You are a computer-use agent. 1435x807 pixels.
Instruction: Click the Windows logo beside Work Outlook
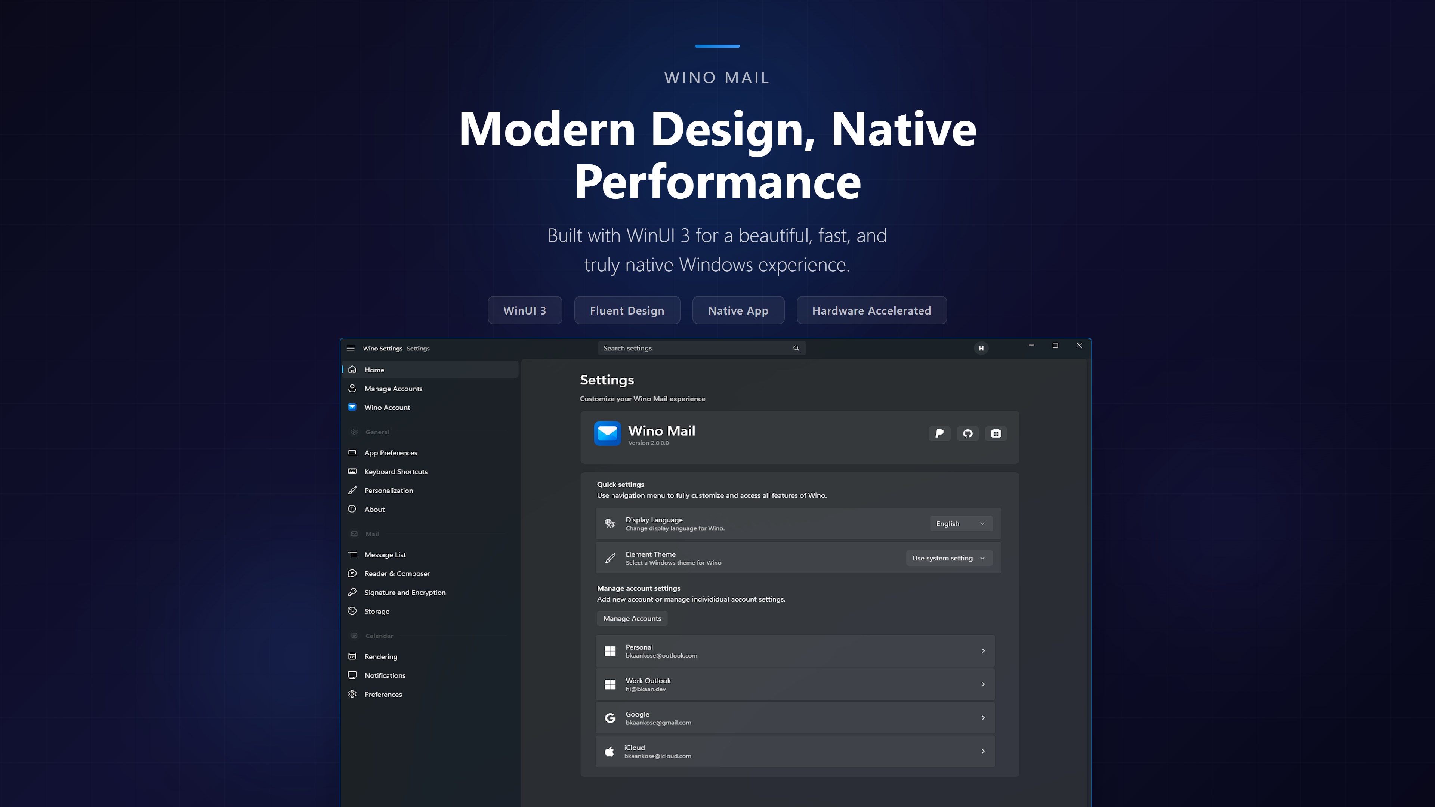click(610, 684)
